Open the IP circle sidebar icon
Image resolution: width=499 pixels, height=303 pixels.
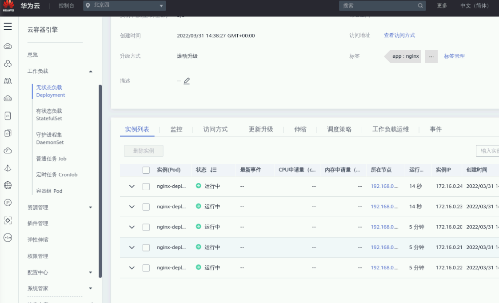8,203
